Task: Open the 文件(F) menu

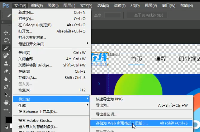Action: click(20, 6)
